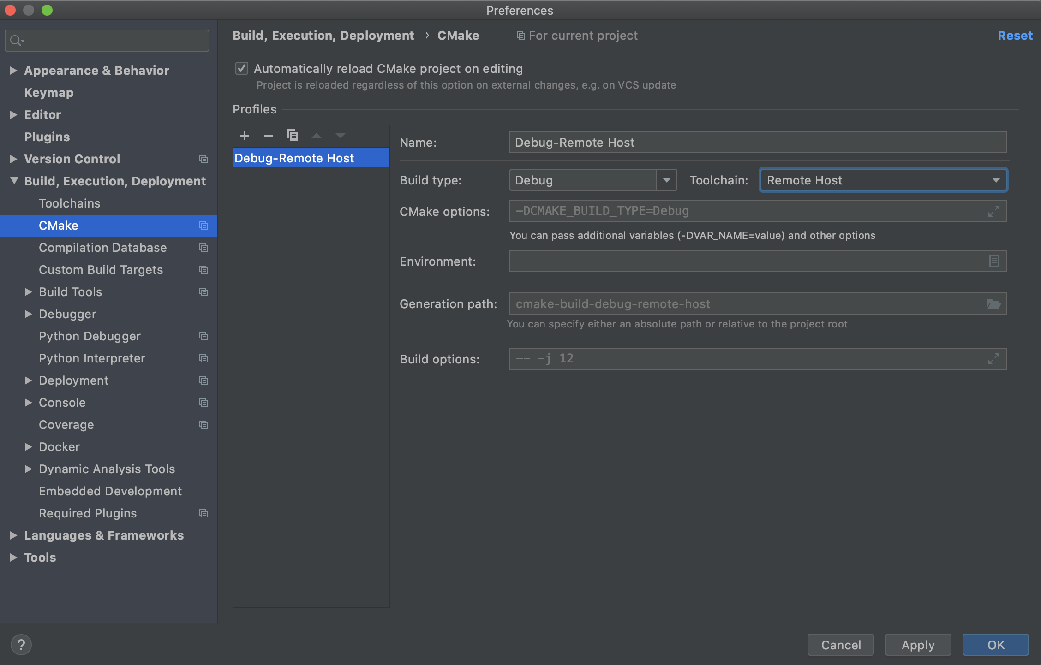Image resolution: width=1041 pixels, height=665 pixels.
Task: Copy the selected CMake profile
Action: 293,135
